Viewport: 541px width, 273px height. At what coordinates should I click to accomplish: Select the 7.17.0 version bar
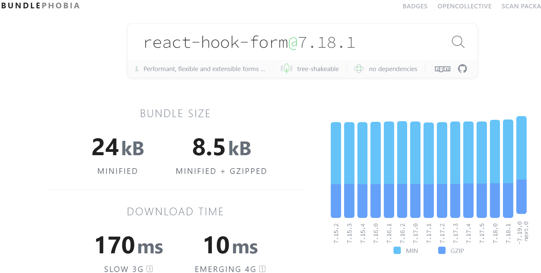[415, 170]
